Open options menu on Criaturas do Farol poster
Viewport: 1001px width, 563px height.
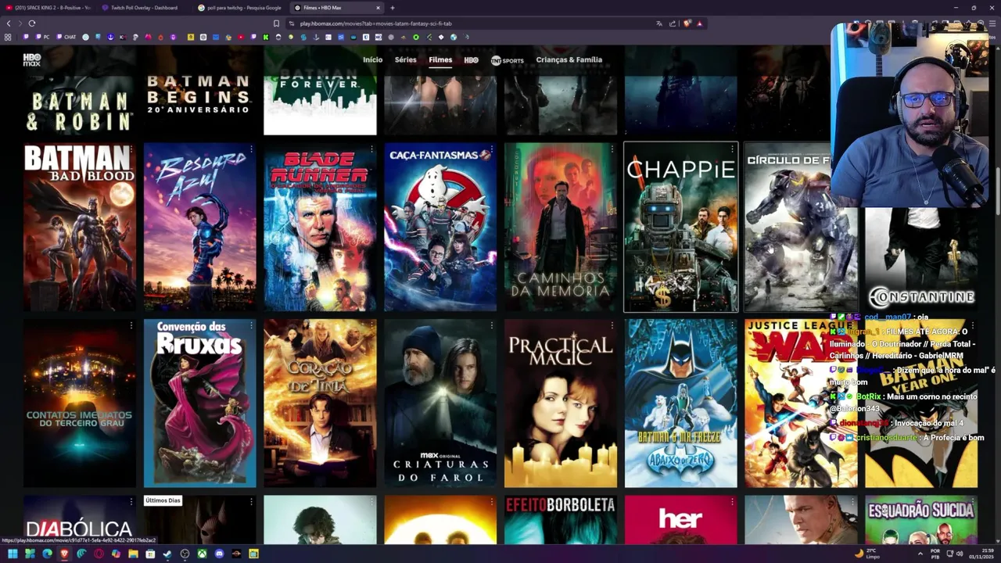tap(492, 325)
